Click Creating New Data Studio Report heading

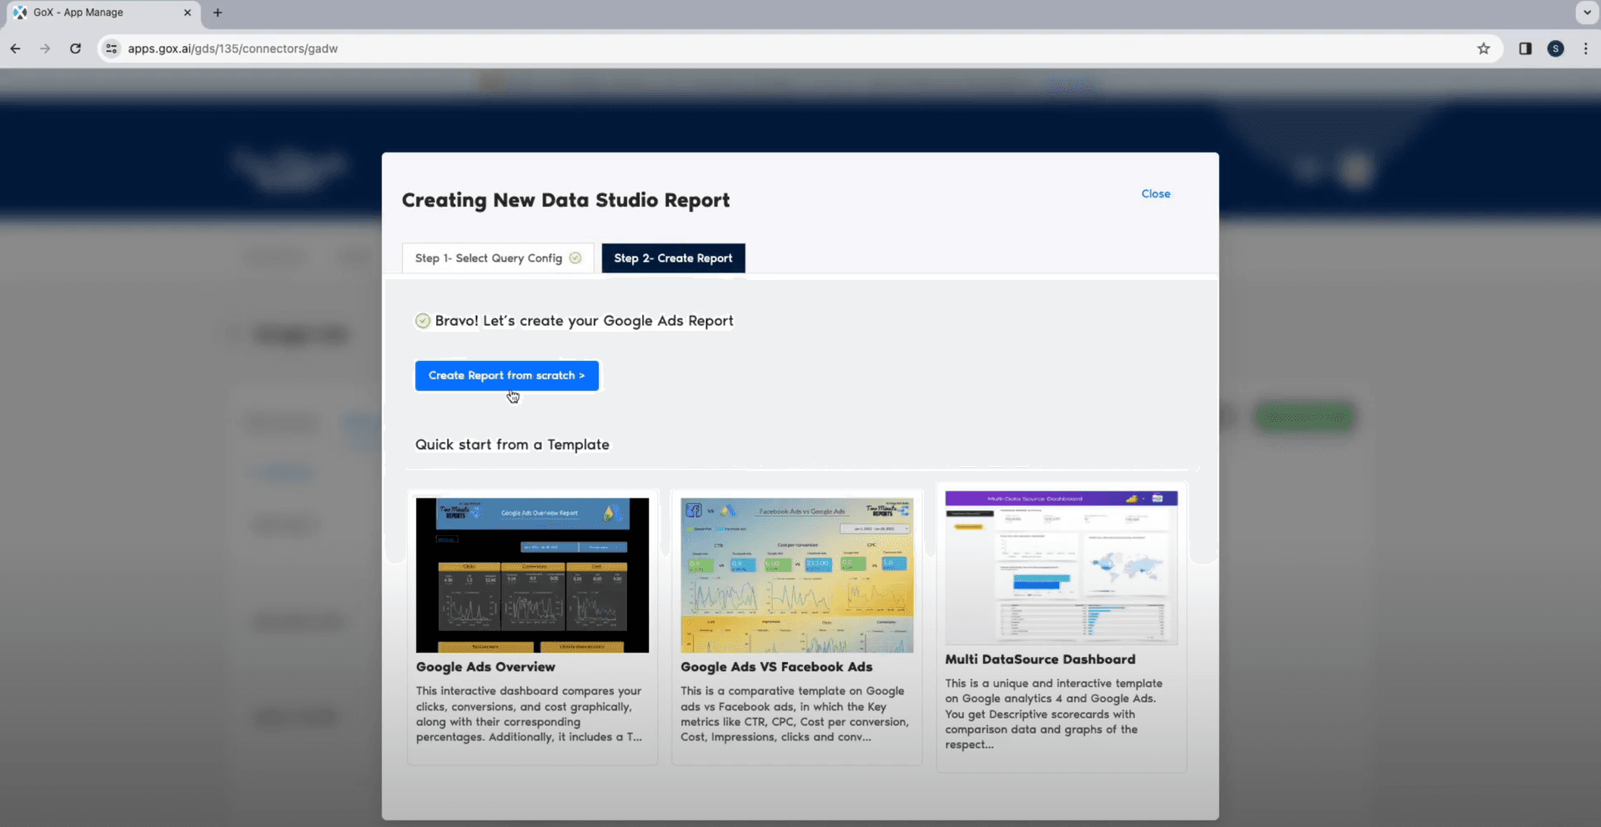click(565, 200)
